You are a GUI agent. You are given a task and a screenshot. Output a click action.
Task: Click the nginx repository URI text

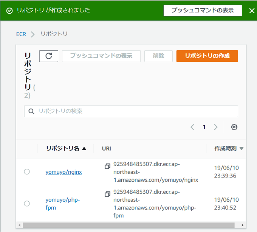[156, 172]
